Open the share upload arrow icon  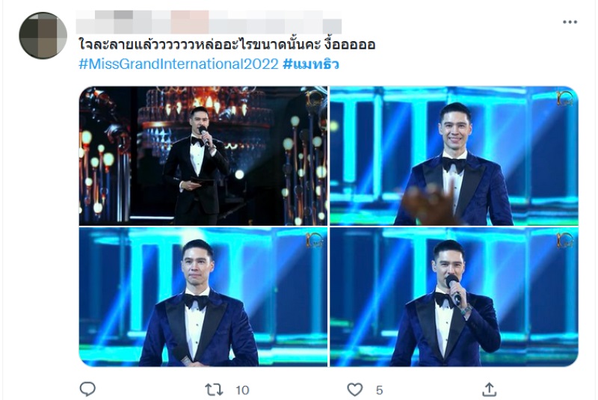pyautogui.click(x=489, y=390)
